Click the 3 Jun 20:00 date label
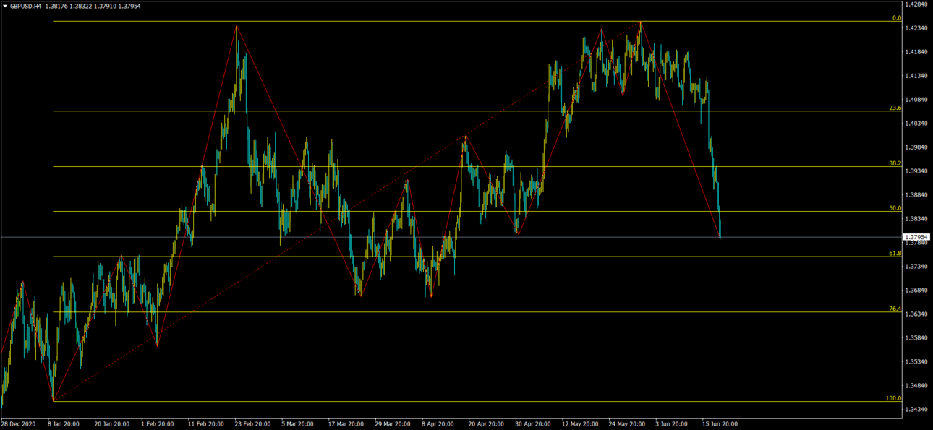The image size is (933, 430). (x=671, y=424)
